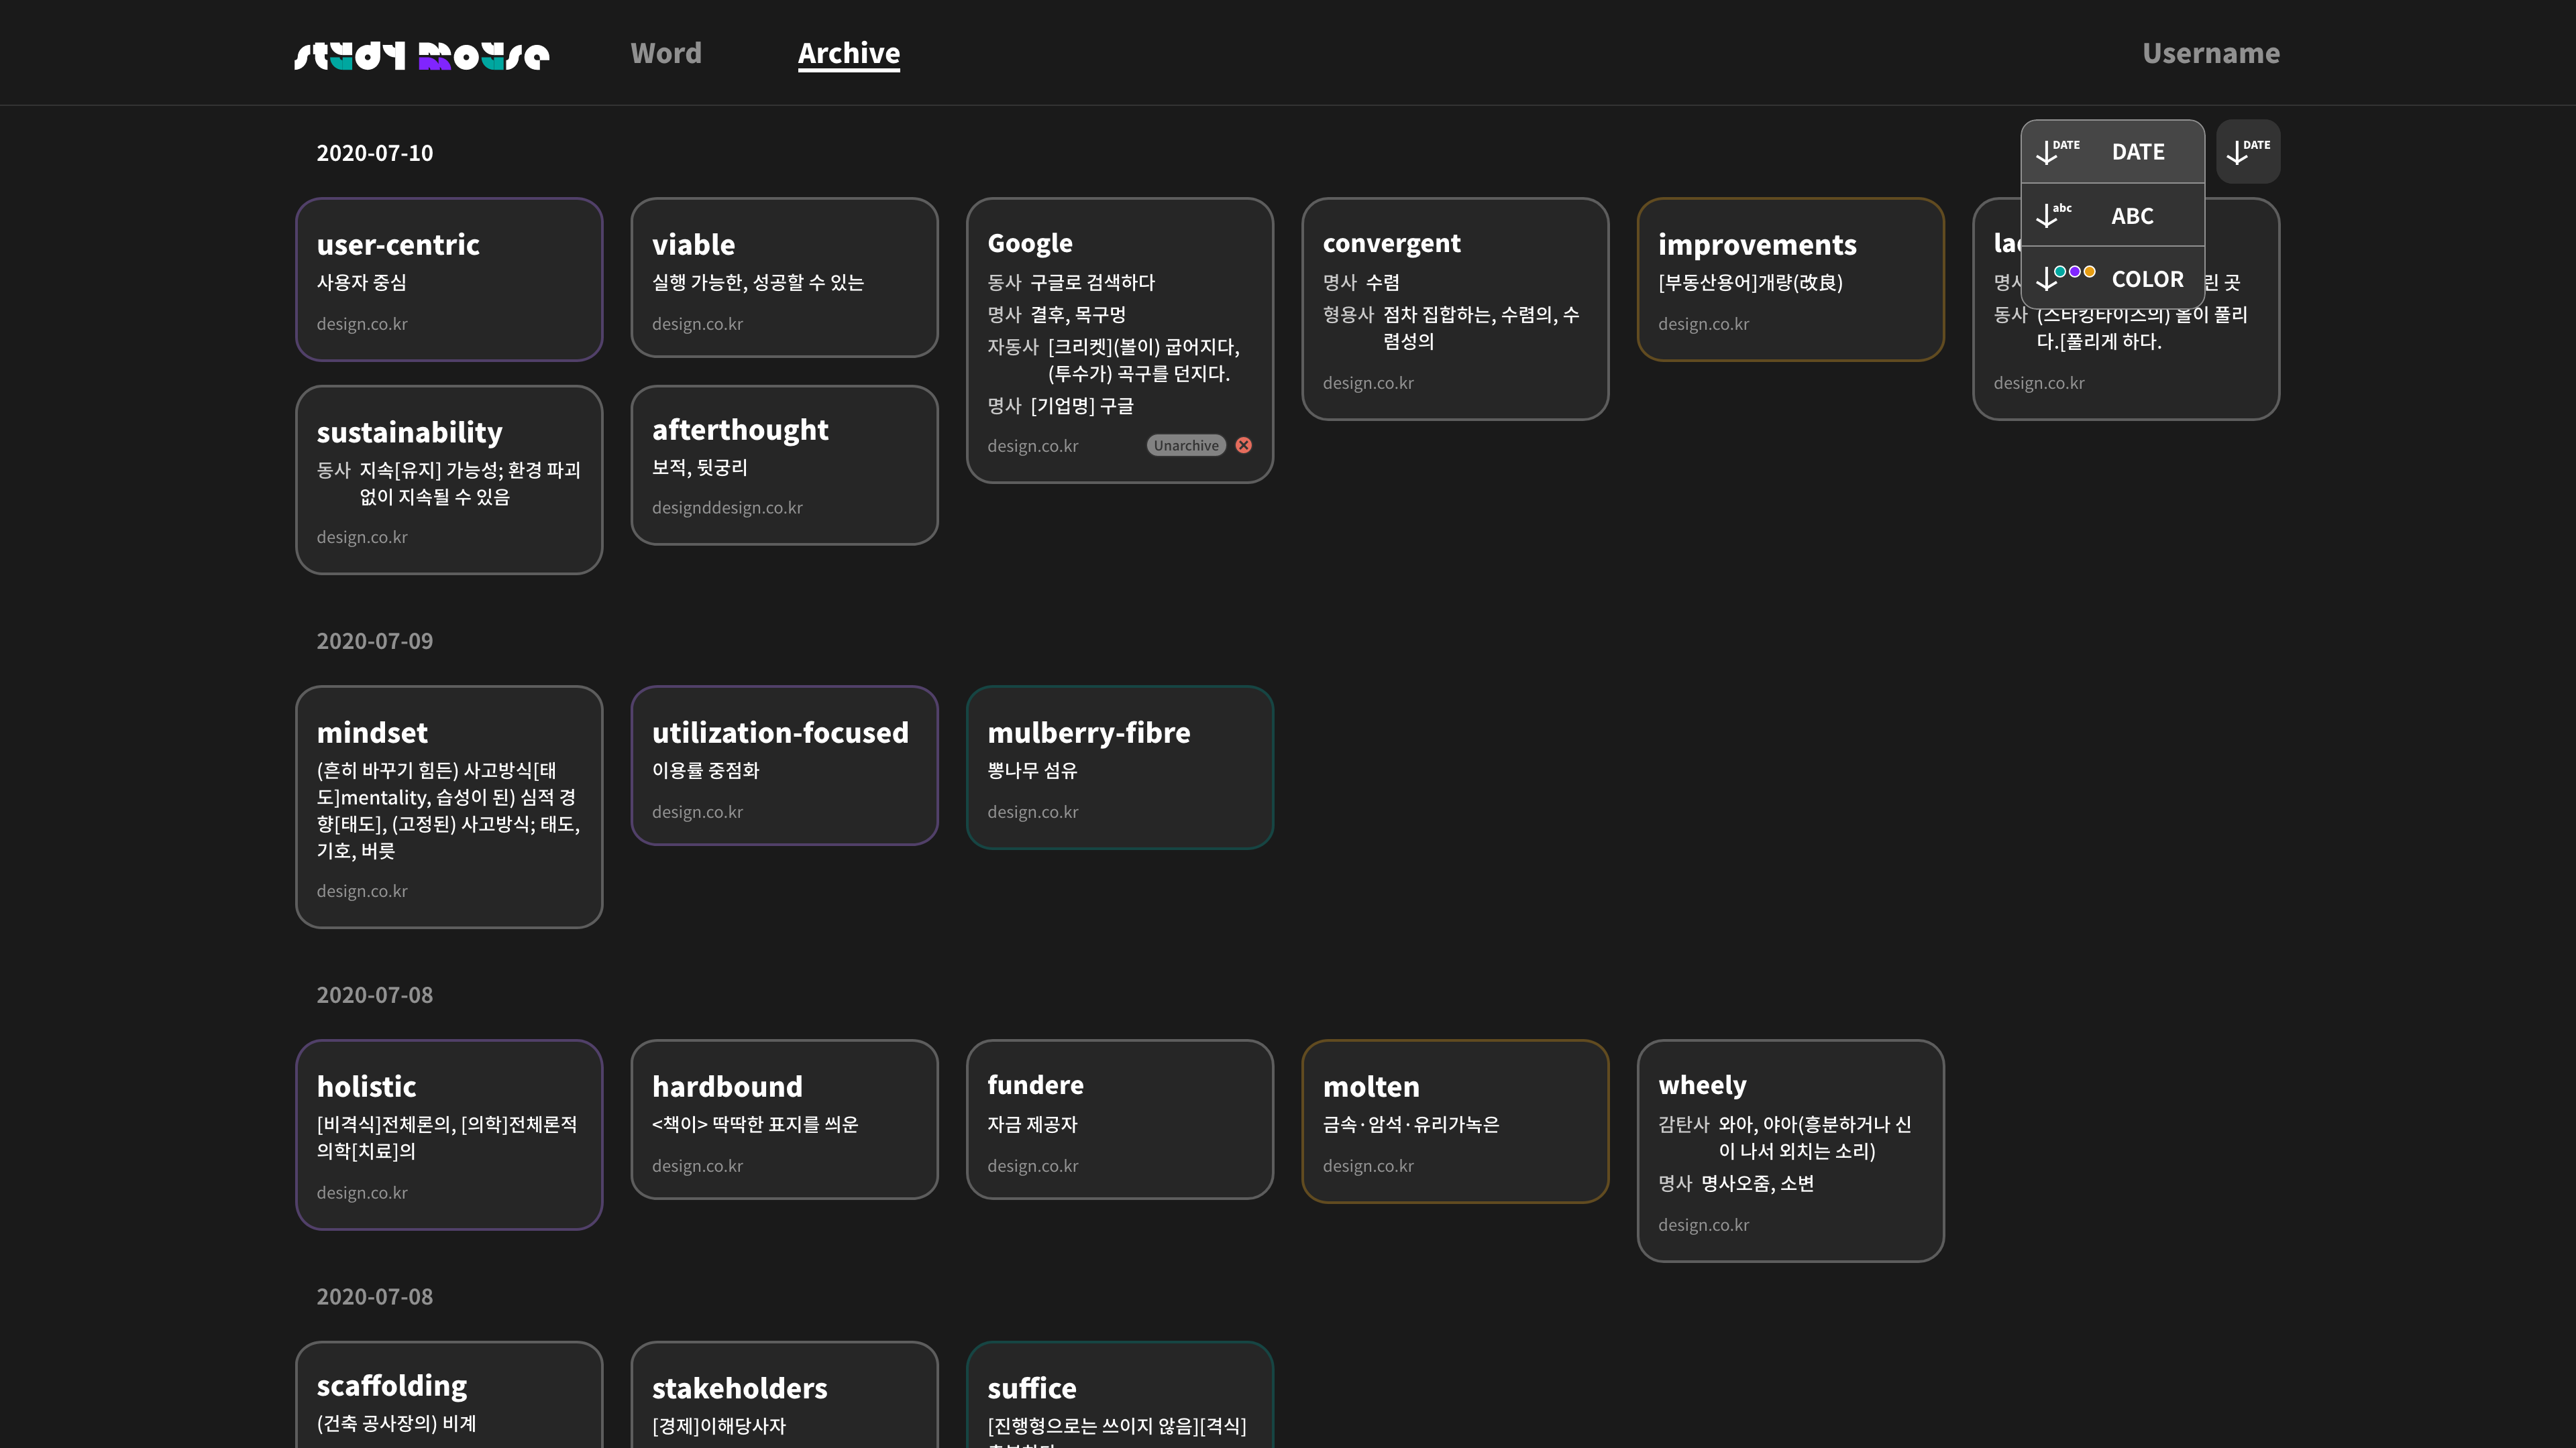The height and width of the screenshot is (1448, 2576).
Task: Click the red delete icon on Google card
Action: point(1243,446)
